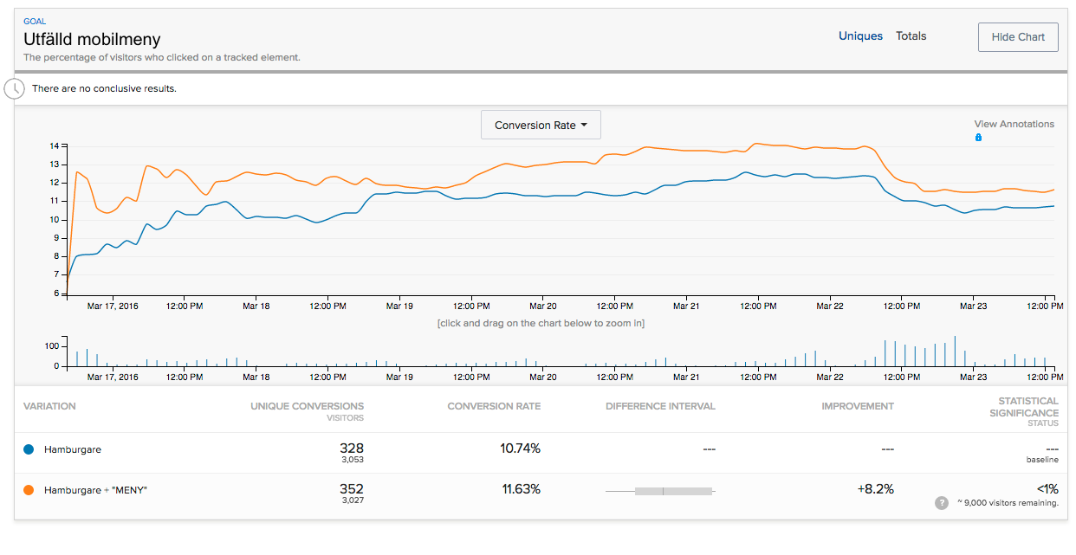
Task: Click the baseline status label
Action: point(1042,461)
